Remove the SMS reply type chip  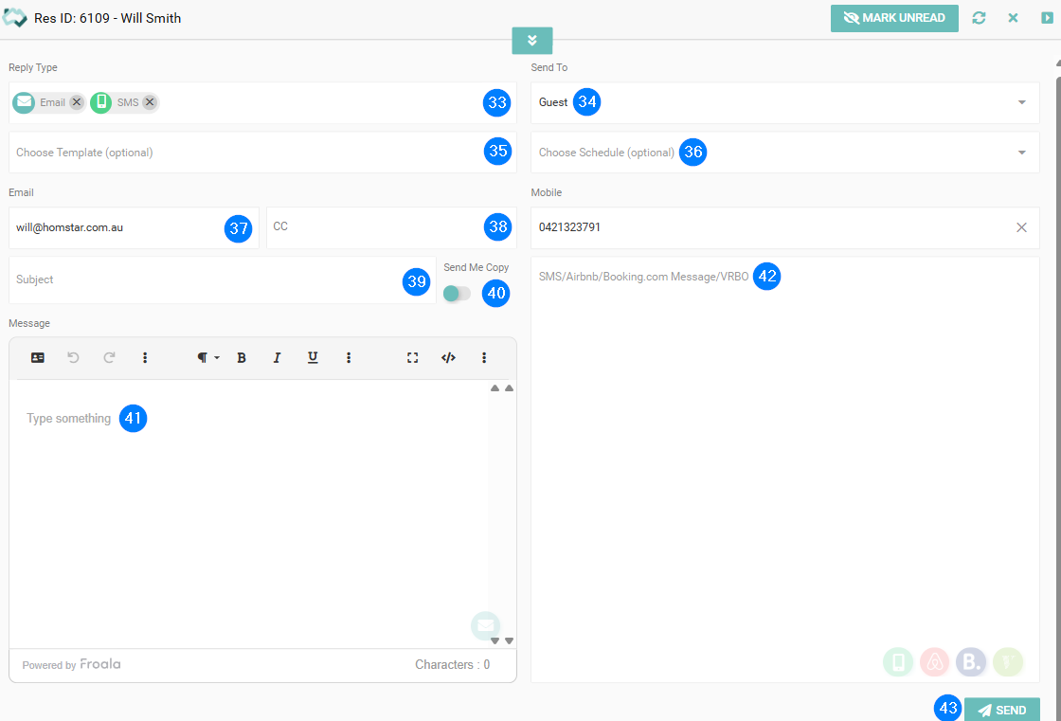click(150, 102)
